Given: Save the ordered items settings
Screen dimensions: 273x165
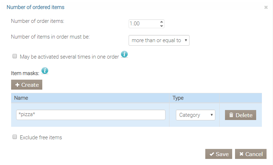Looking at the screenshot, I should point(219,154).
